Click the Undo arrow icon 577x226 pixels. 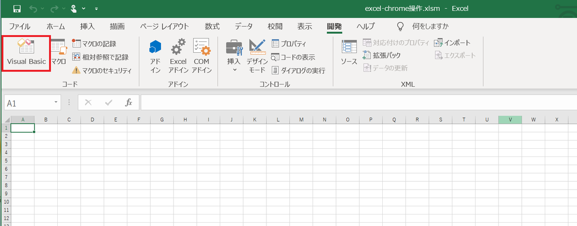pos(33,8)
